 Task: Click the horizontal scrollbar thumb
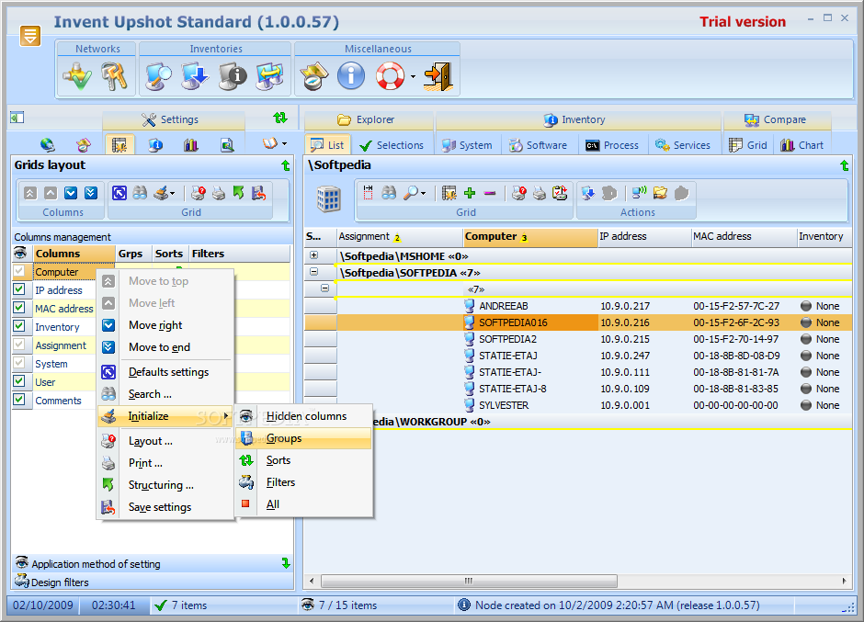(x=469, y=581)
